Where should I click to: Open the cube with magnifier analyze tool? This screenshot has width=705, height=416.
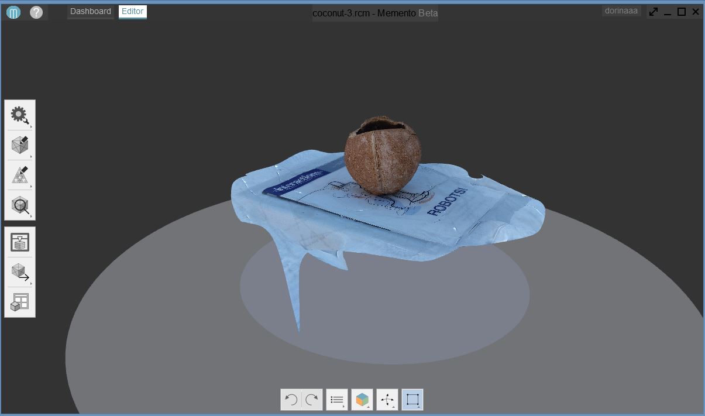pos(20,205)
